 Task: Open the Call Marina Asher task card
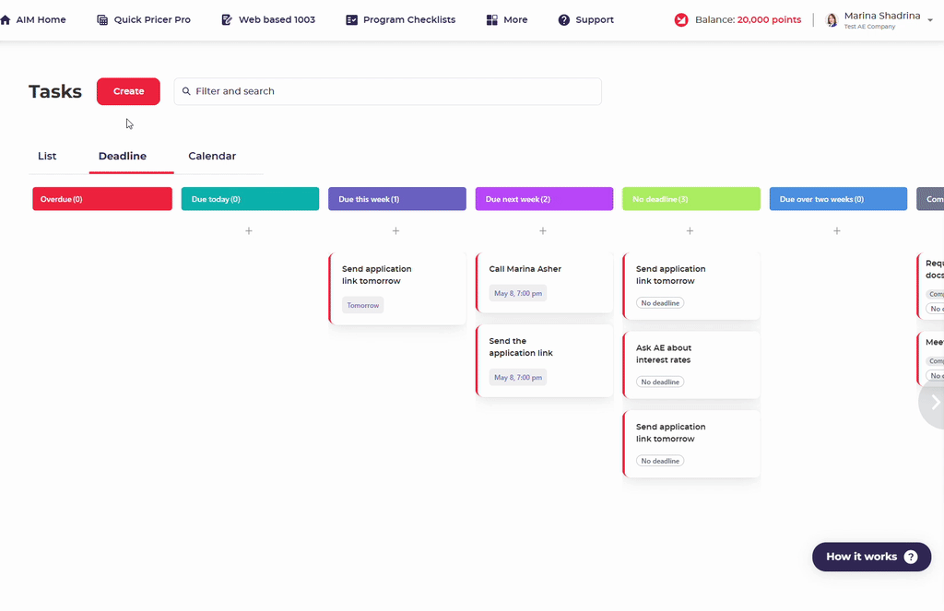[544, 282]
